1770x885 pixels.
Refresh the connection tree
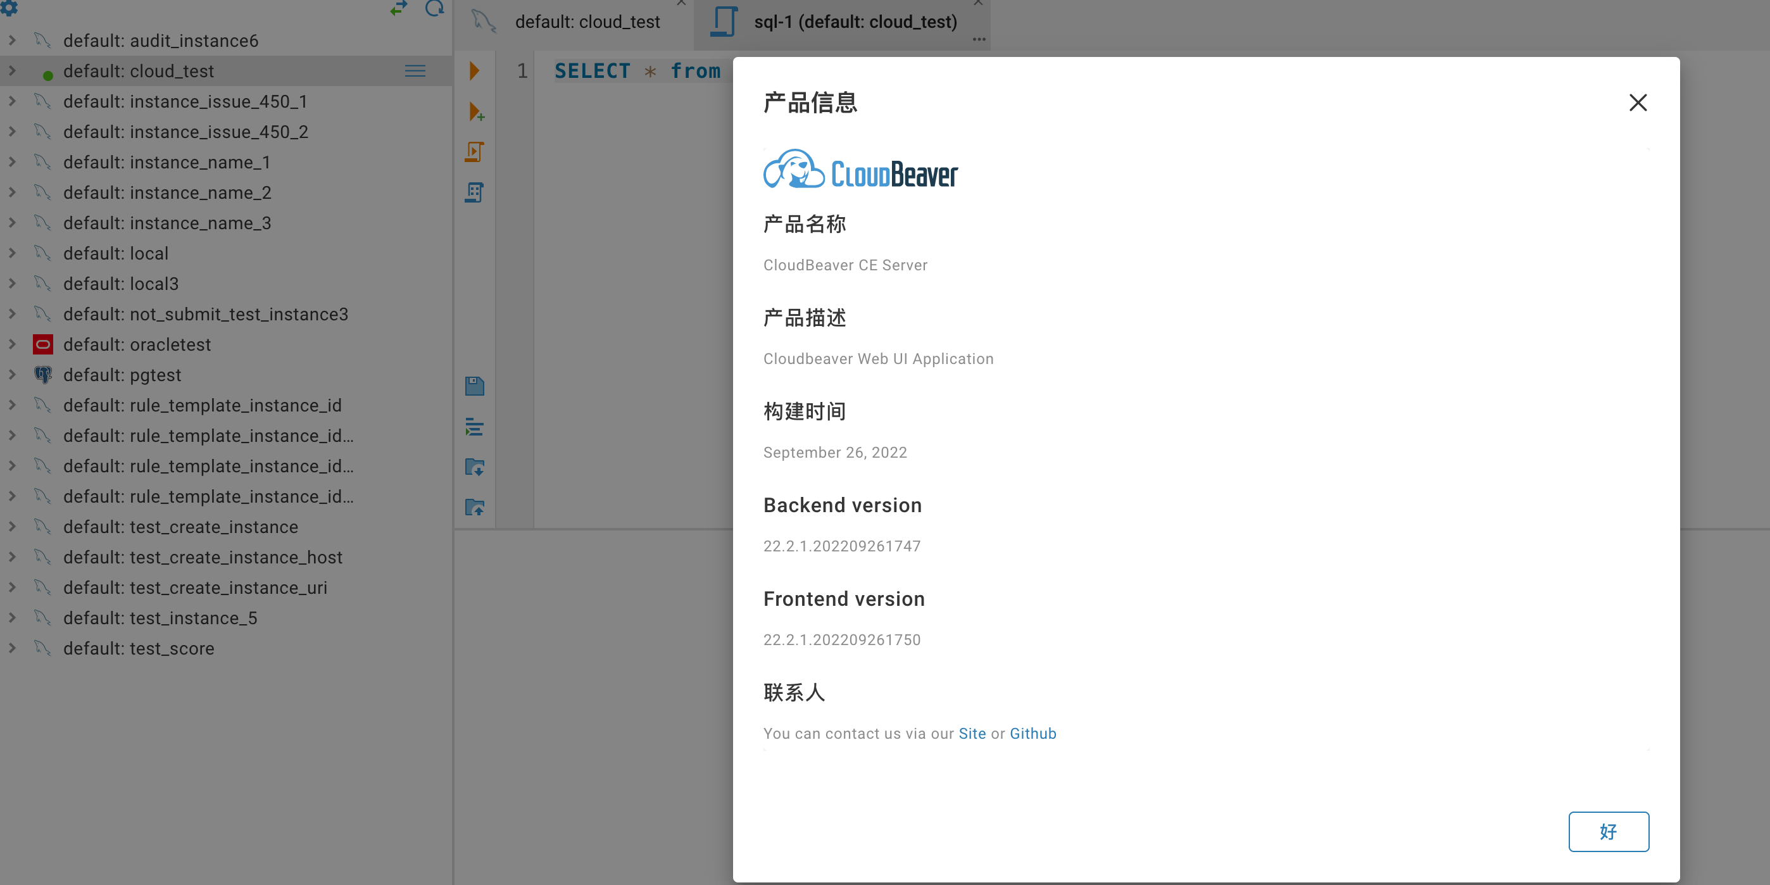pyautogui.click(x=434, y=9)
